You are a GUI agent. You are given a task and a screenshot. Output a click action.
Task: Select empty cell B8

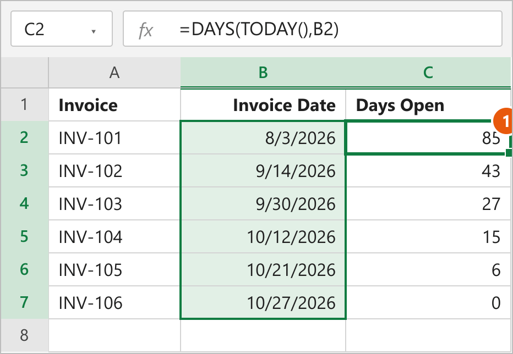(263, 336)
